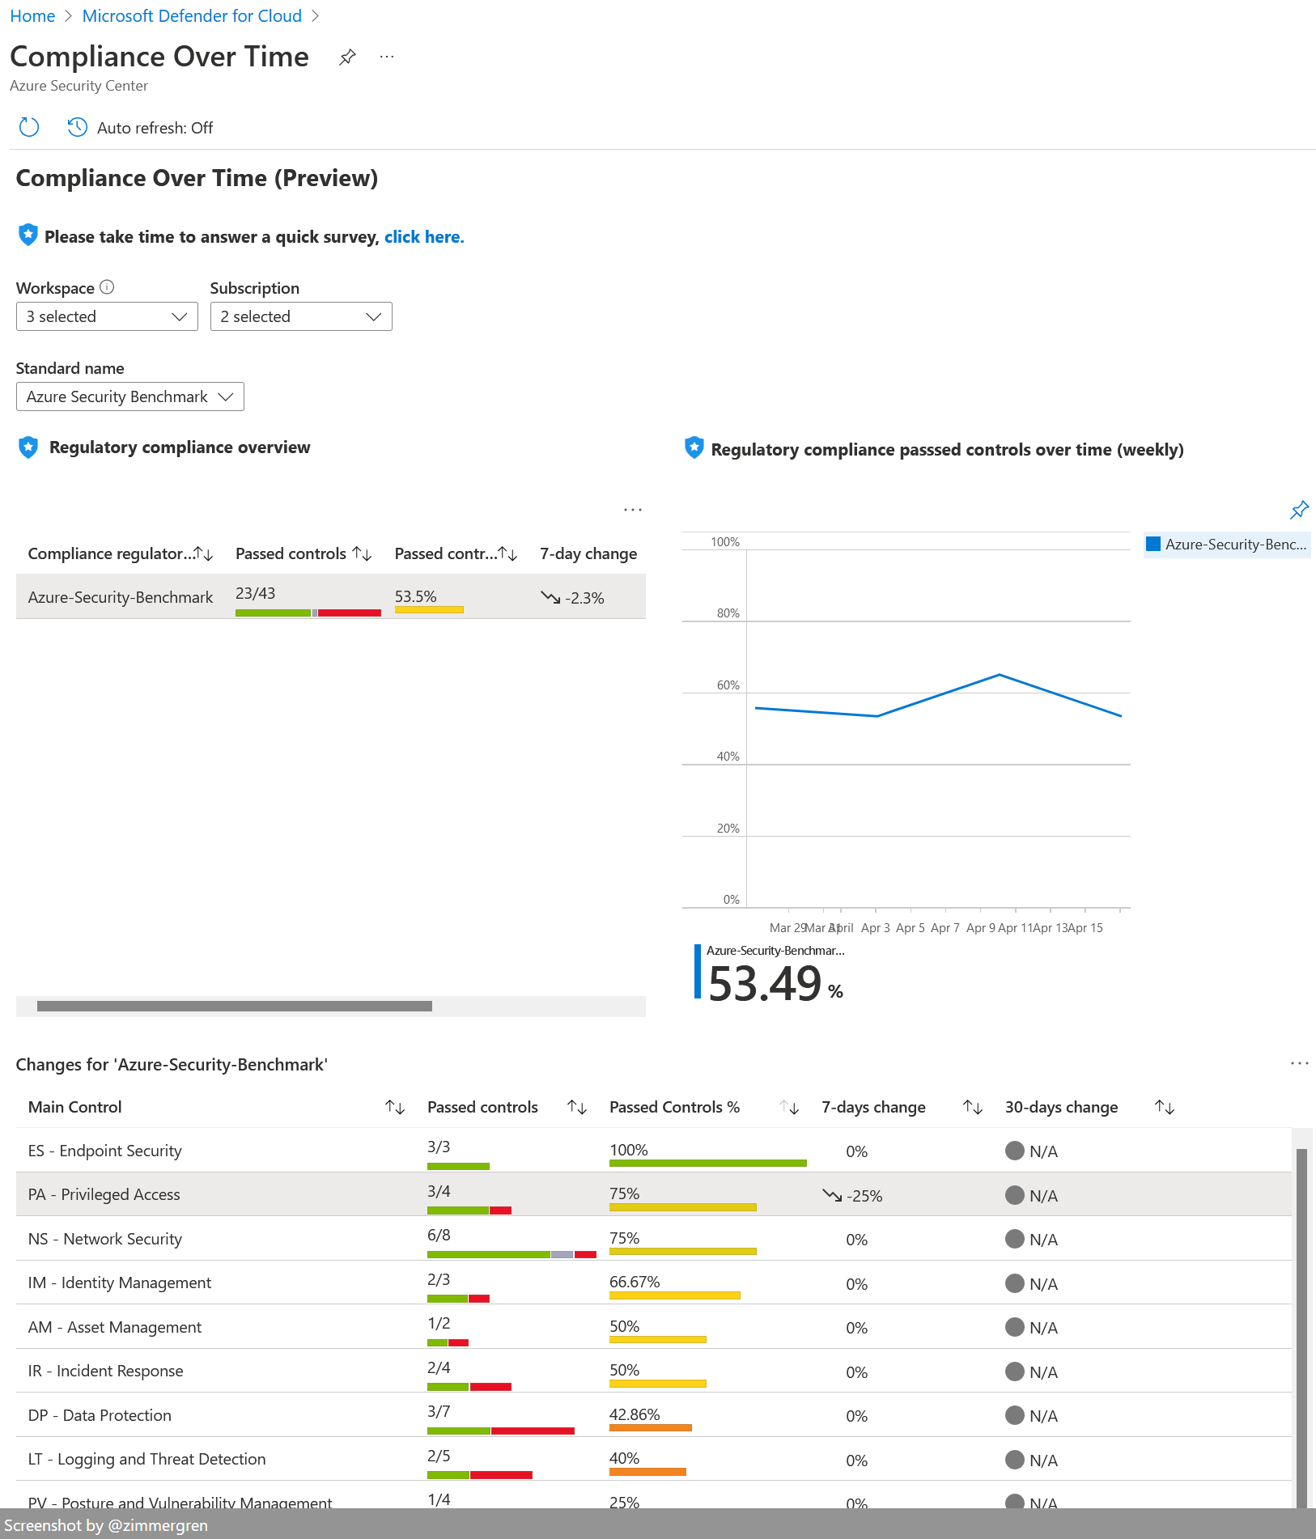Viewport: 1316px width, 1539px height.
Task: Go to Microsoft Defender for Cloud breadcrumb
Action: tap(192, 16)
